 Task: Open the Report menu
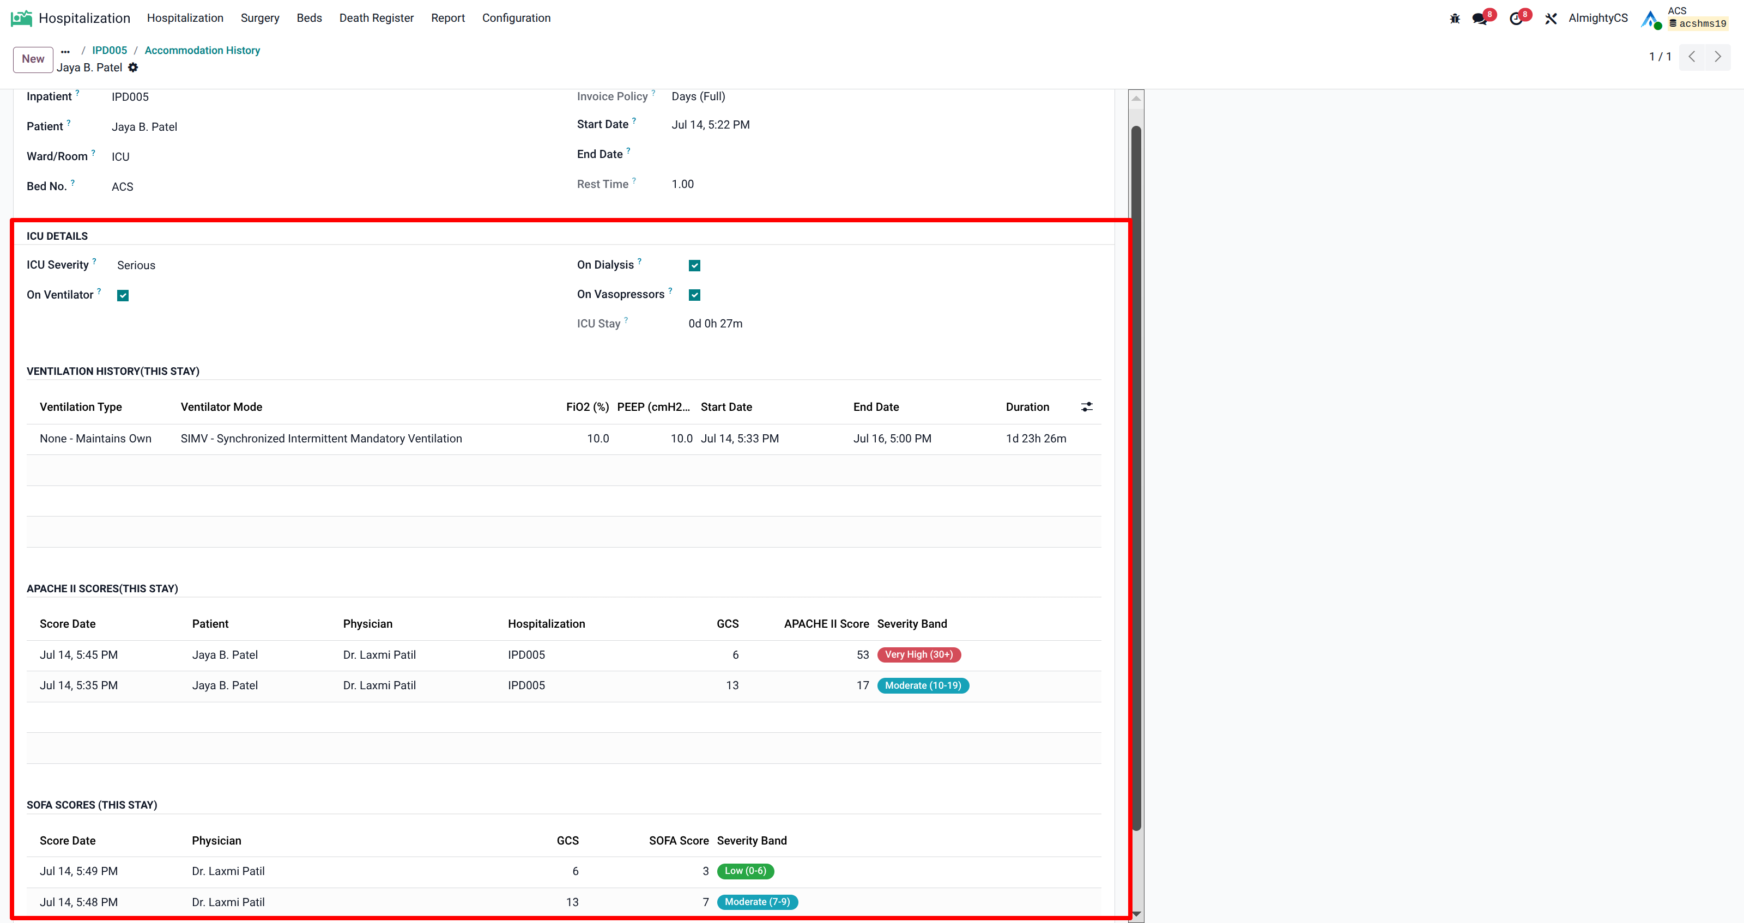448,19
